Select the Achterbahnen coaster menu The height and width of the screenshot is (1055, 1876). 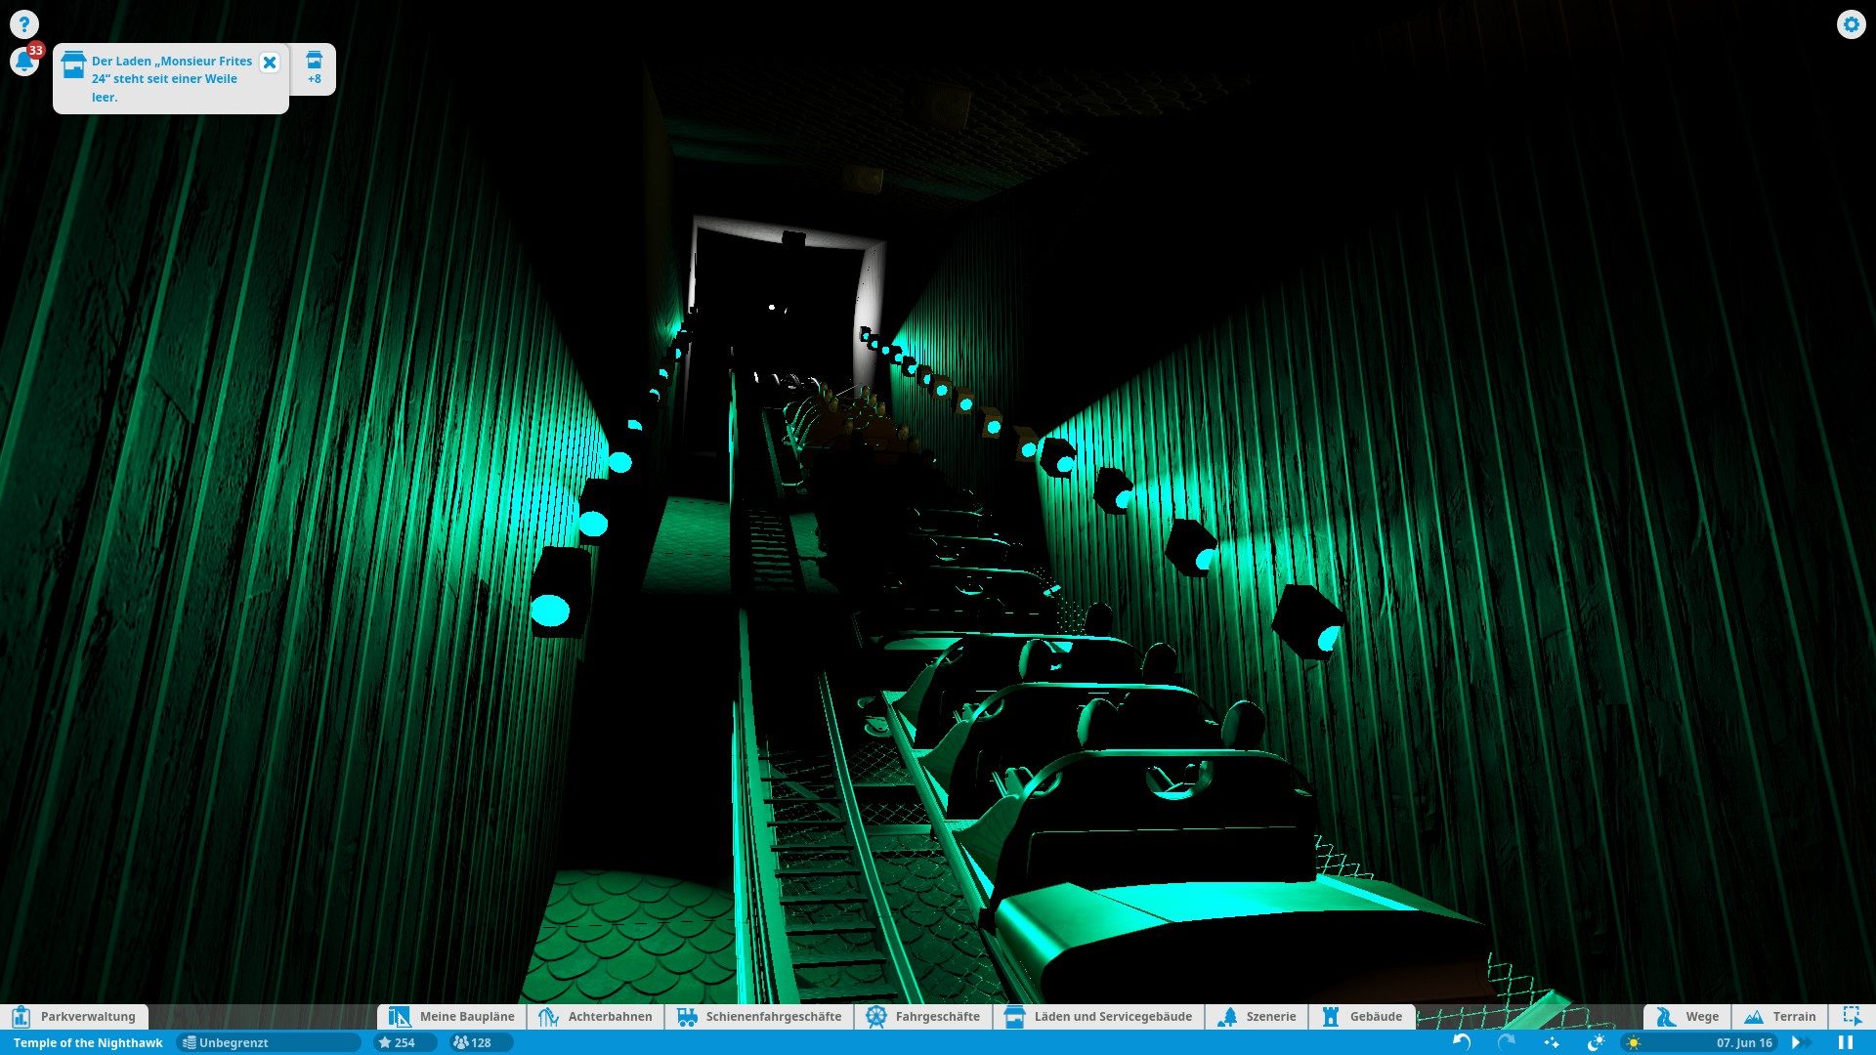596,1016
